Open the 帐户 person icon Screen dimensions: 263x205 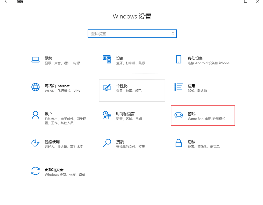tap(35, 115)
